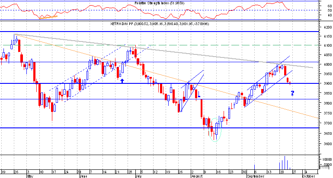
Task: Click the orange divergence line on the RSI
Action: point(48,17)
